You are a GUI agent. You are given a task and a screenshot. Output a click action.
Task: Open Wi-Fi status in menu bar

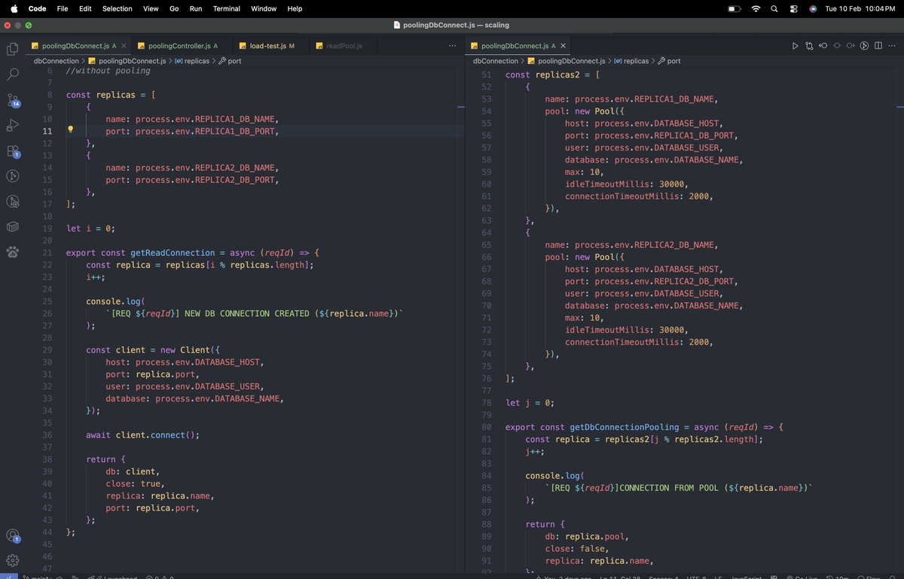(x=756, y=8)
